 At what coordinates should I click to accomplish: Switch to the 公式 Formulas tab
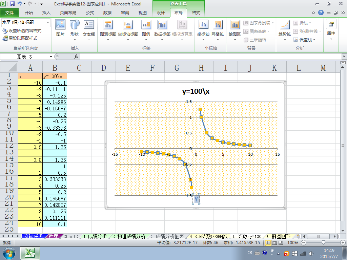[x=89, y=13]
